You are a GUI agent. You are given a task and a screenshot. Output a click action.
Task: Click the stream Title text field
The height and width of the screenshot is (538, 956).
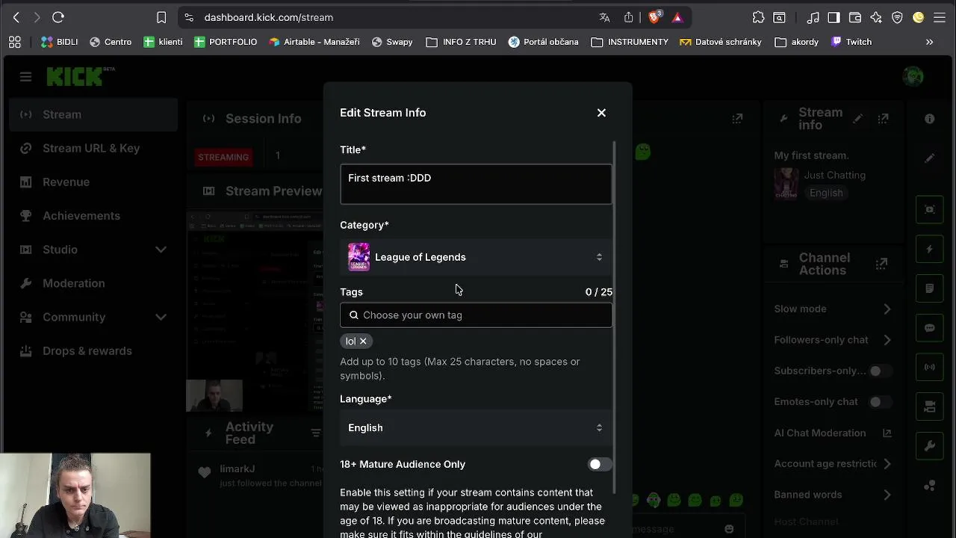click(476, 184)
